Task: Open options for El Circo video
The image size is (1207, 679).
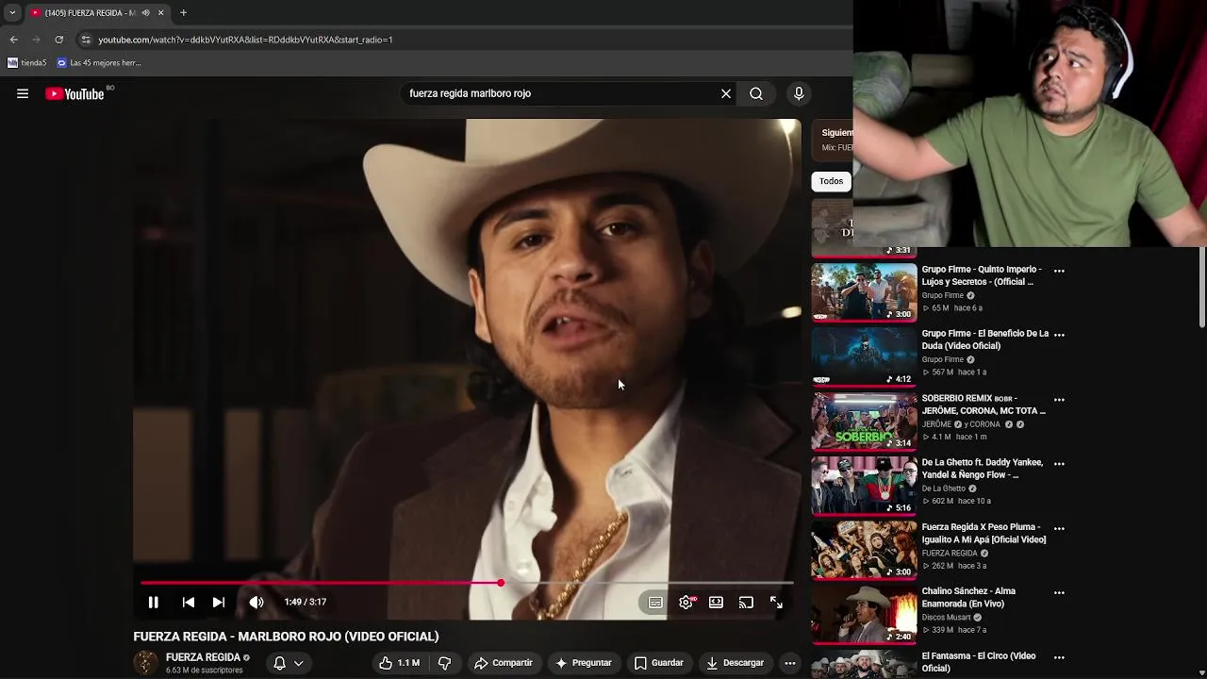Action: pyautogui.click(x=1059, y=657)
